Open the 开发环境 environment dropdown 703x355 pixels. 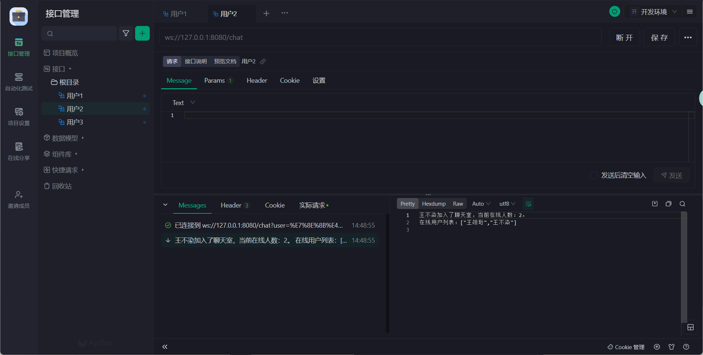(x=655, y=11)
